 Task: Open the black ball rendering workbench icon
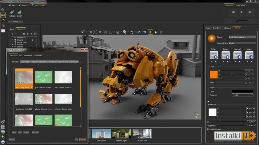pyautogui.click(x=3, y=20)
